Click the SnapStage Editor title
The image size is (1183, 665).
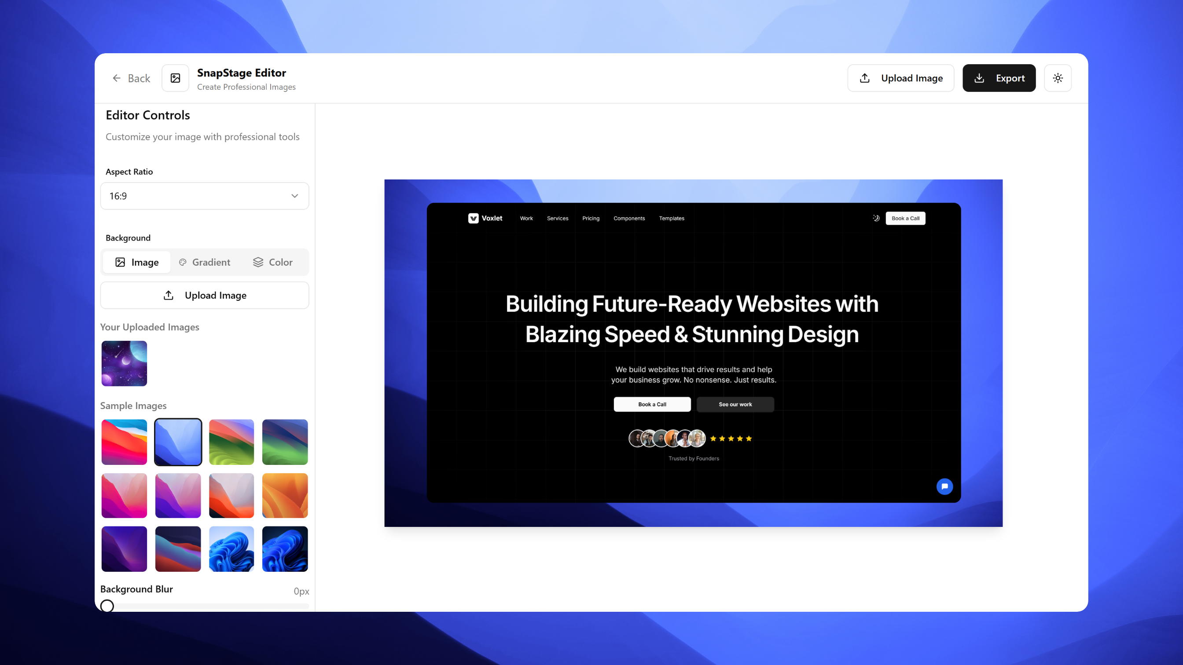click(x=242, y=73)
